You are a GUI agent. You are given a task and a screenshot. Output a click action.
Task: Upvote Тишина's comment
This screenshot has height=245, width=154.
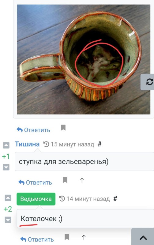pos(6,145)
